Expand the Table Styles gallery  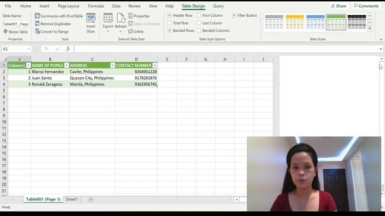click(369, 29)
